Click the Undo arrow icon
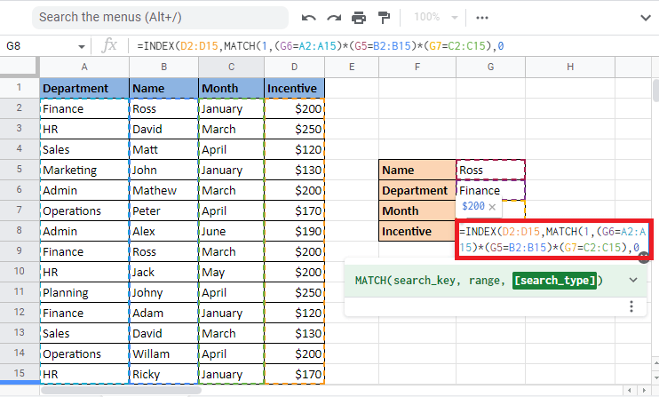 [x=309, y=17]
